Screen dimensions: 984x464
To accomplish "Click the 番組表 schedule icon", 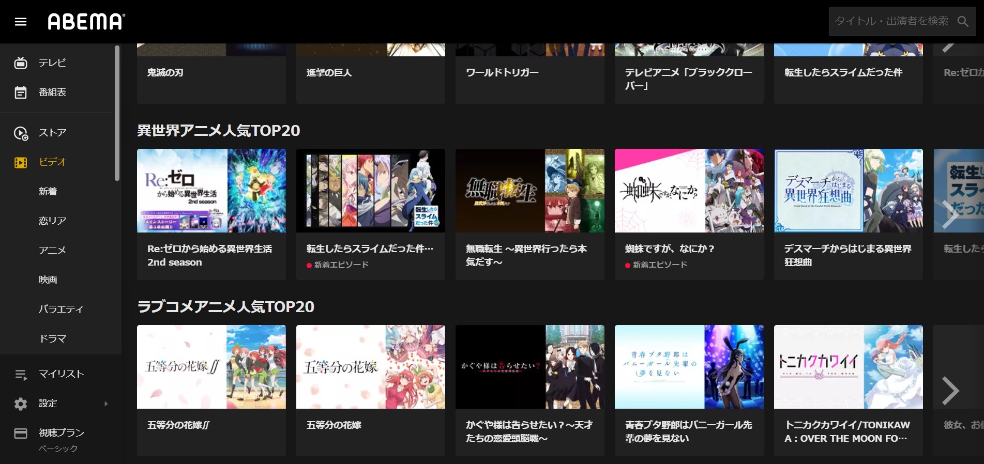I will click(21, 92).
